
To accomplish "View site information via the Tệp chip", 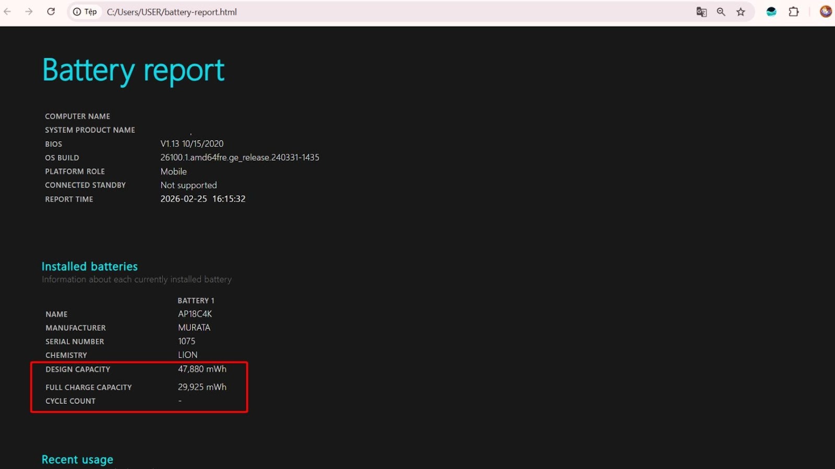I will (x=85, y=12).
